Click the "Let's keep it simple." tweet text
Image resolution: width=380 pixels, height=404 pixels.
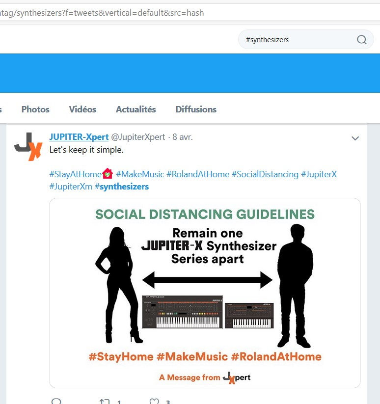click(x=86, y=150)
